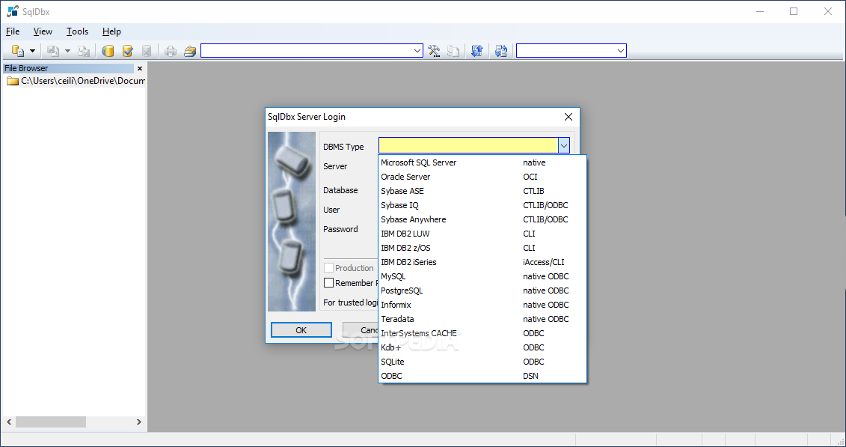Click the SqlDbx app icon in title bar
The width and height of the screenshot is (846, 447).
point(12,11)
